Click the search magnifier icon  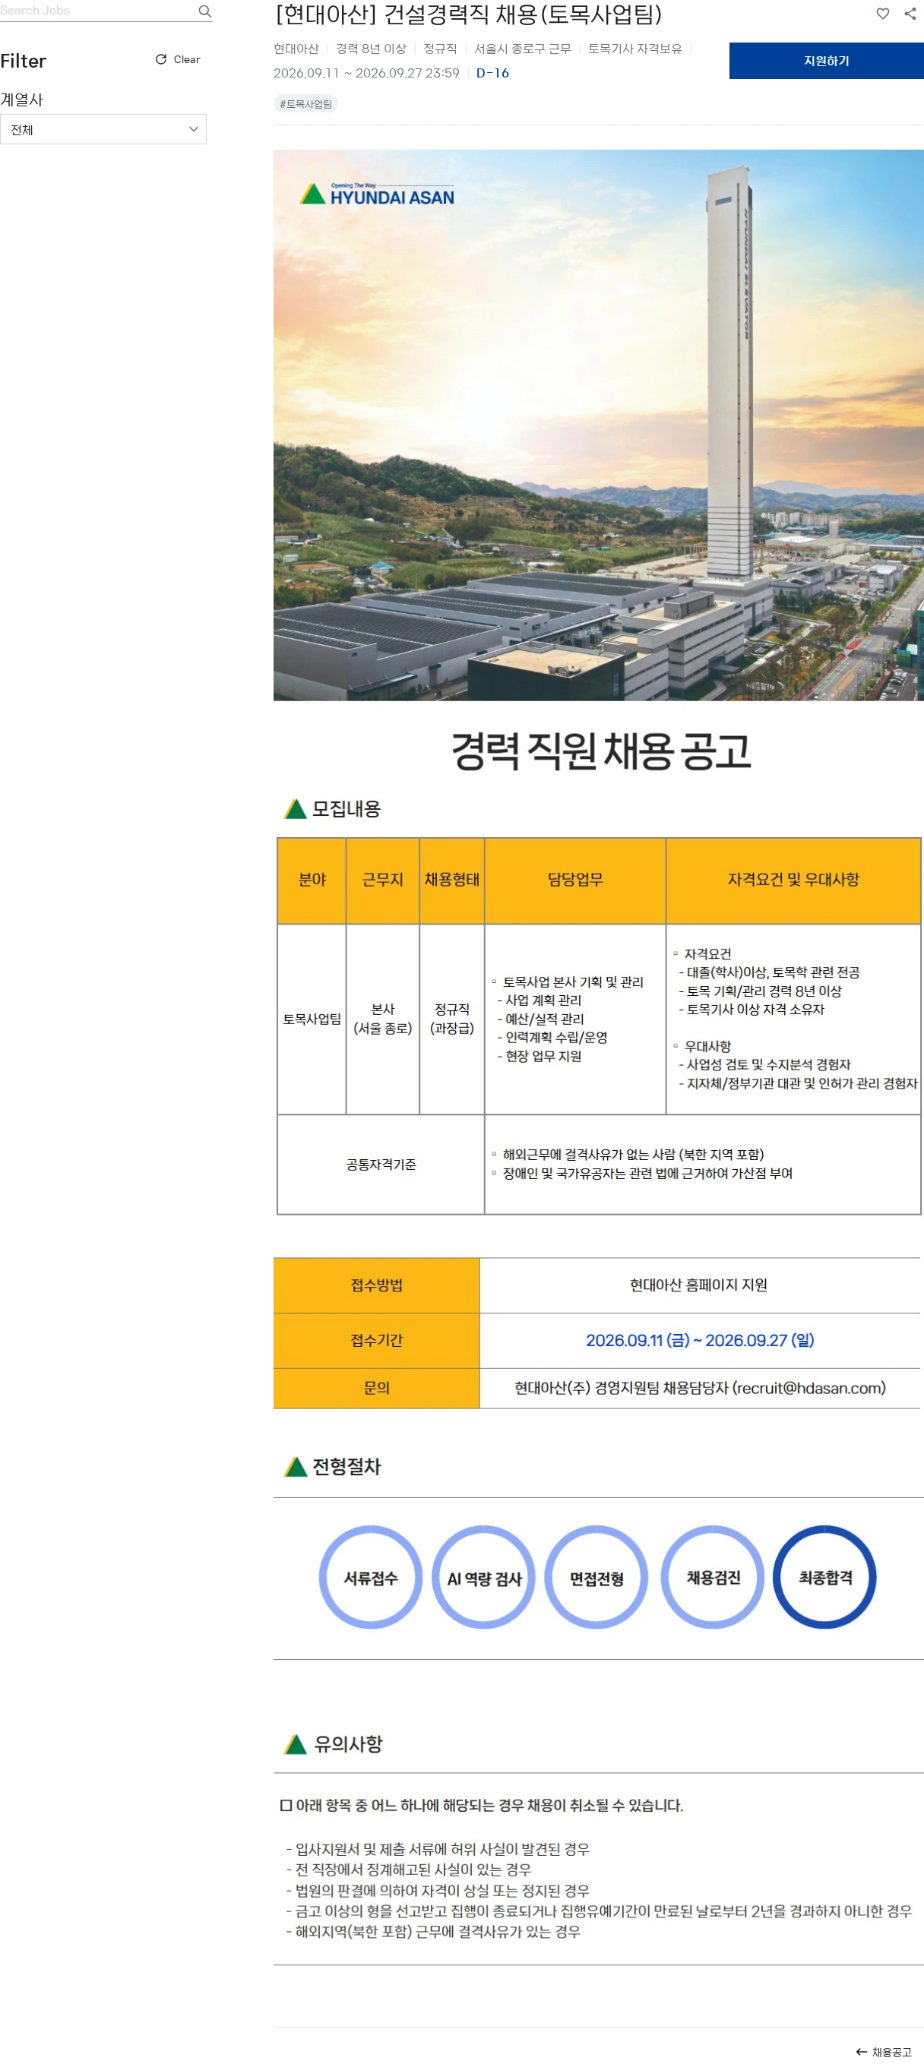tap(204, 11)
